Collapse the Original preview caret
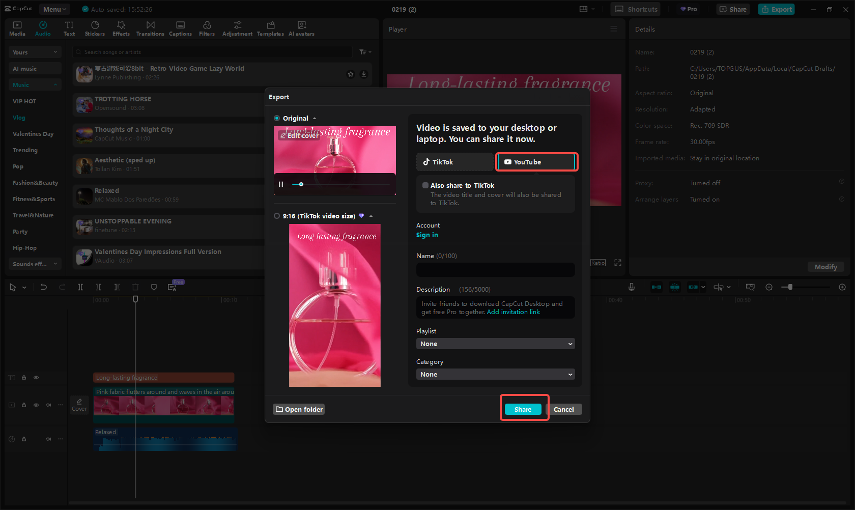This screenshot has height=510, width=855. point(315,118)
